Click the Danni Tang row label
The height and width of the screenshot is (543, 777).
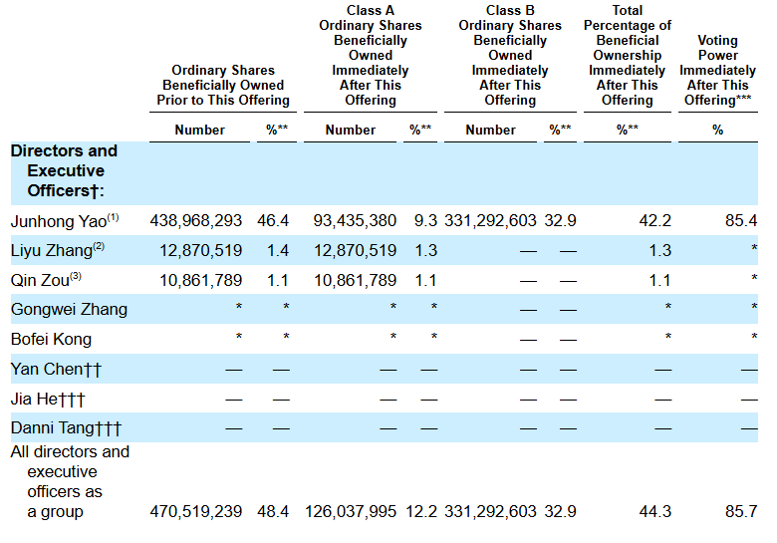click(x=66, y=427)
